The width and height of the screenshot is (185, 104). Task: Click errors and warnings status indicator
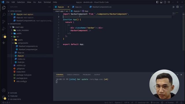point(6,103)
